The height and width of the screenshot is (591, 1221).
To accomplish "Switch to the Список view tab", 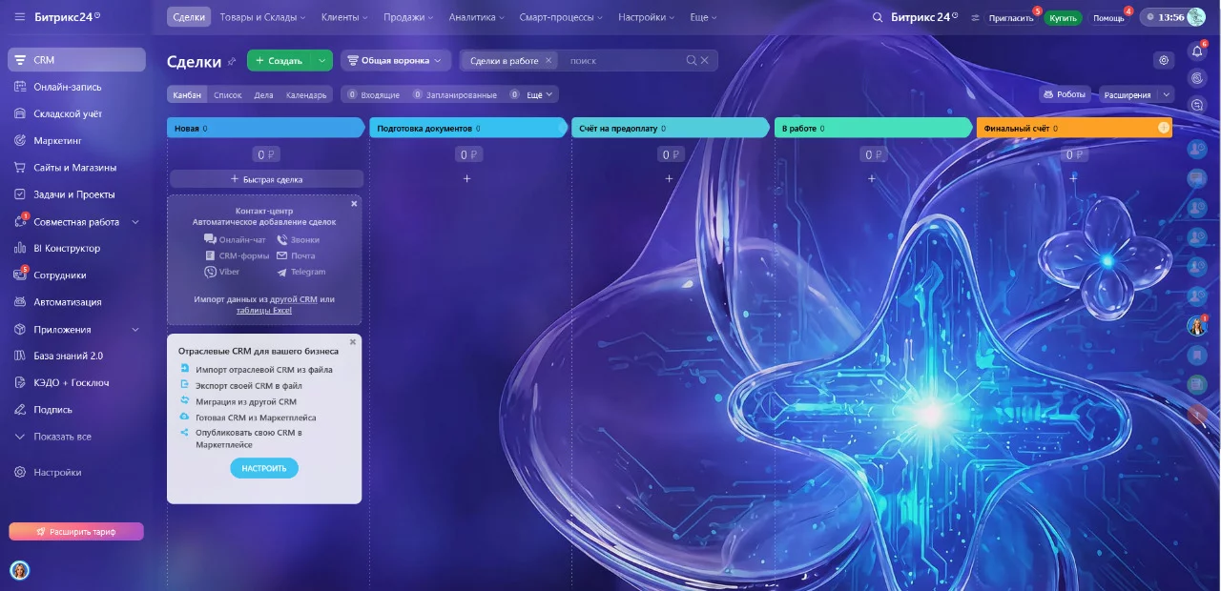I will (x=227, y=94).
